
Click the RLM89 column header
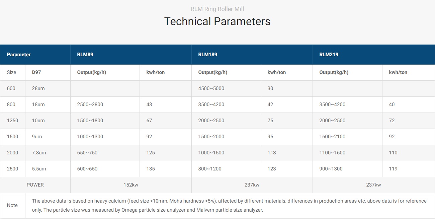pyautogui.click(x=131, y=55)
